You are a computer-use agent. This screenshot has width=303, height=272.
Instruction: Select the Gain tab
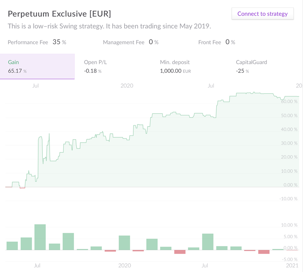37,66
